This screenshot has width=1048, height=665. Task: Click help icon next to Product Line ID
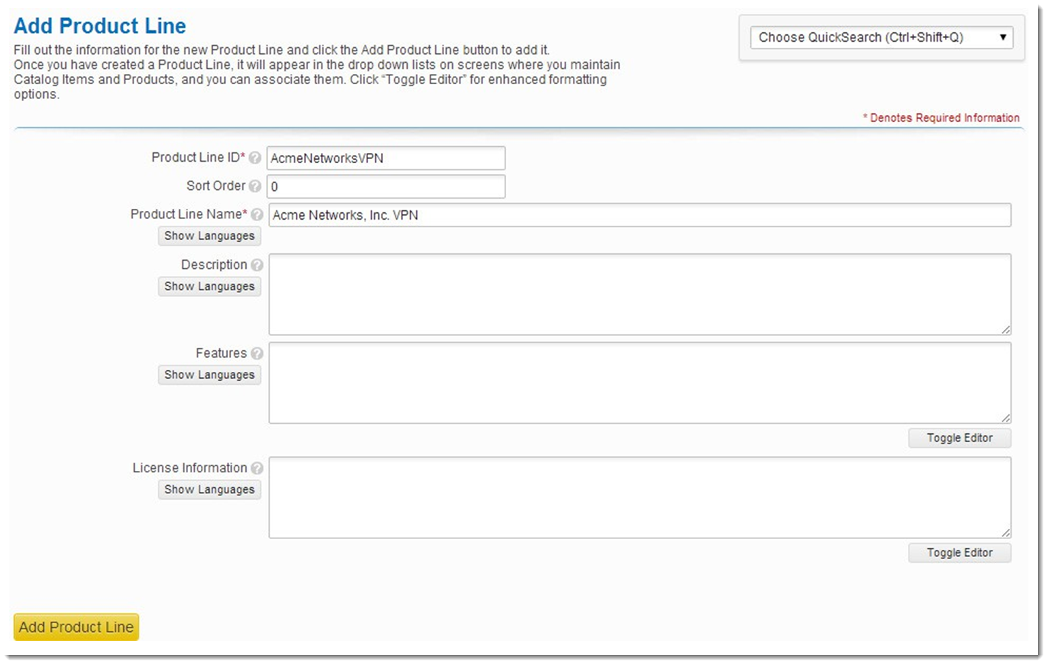[x=255, y=158]
